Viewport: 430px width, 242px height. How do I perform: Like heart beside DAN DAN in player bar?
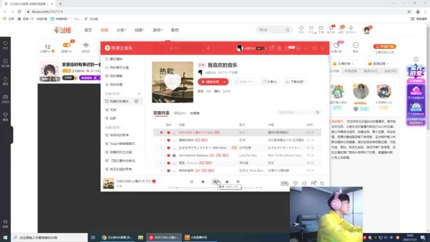coord(154,181)
